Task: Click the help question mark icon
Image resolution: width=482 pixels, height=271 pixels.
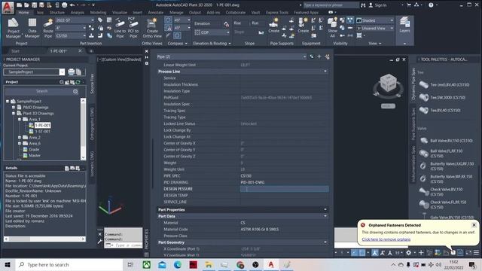Action: click(x=431, y=5)
